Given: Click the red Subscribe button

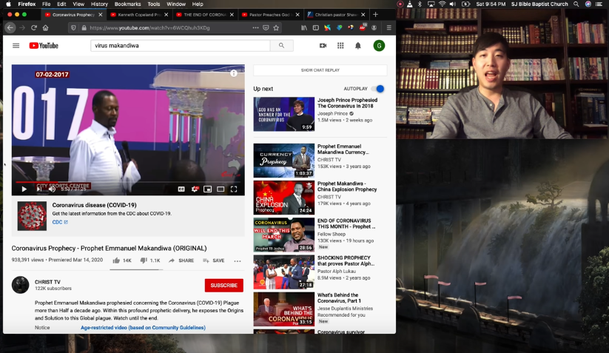Looking at the screenshot, I should point(223,285).
